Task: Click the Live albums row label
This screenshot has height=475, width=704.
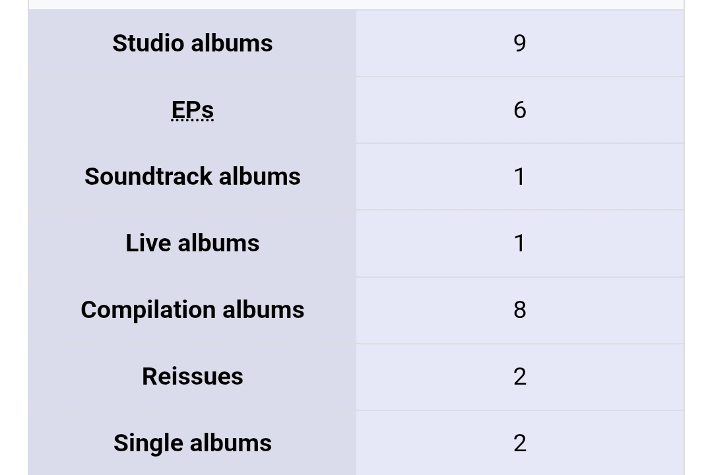Action: coord(192,243)
